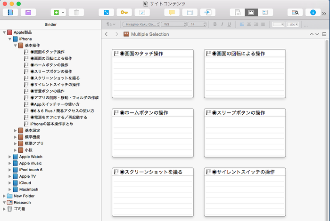Align text left
330x221 pixels.
click(x=242, y=24)
